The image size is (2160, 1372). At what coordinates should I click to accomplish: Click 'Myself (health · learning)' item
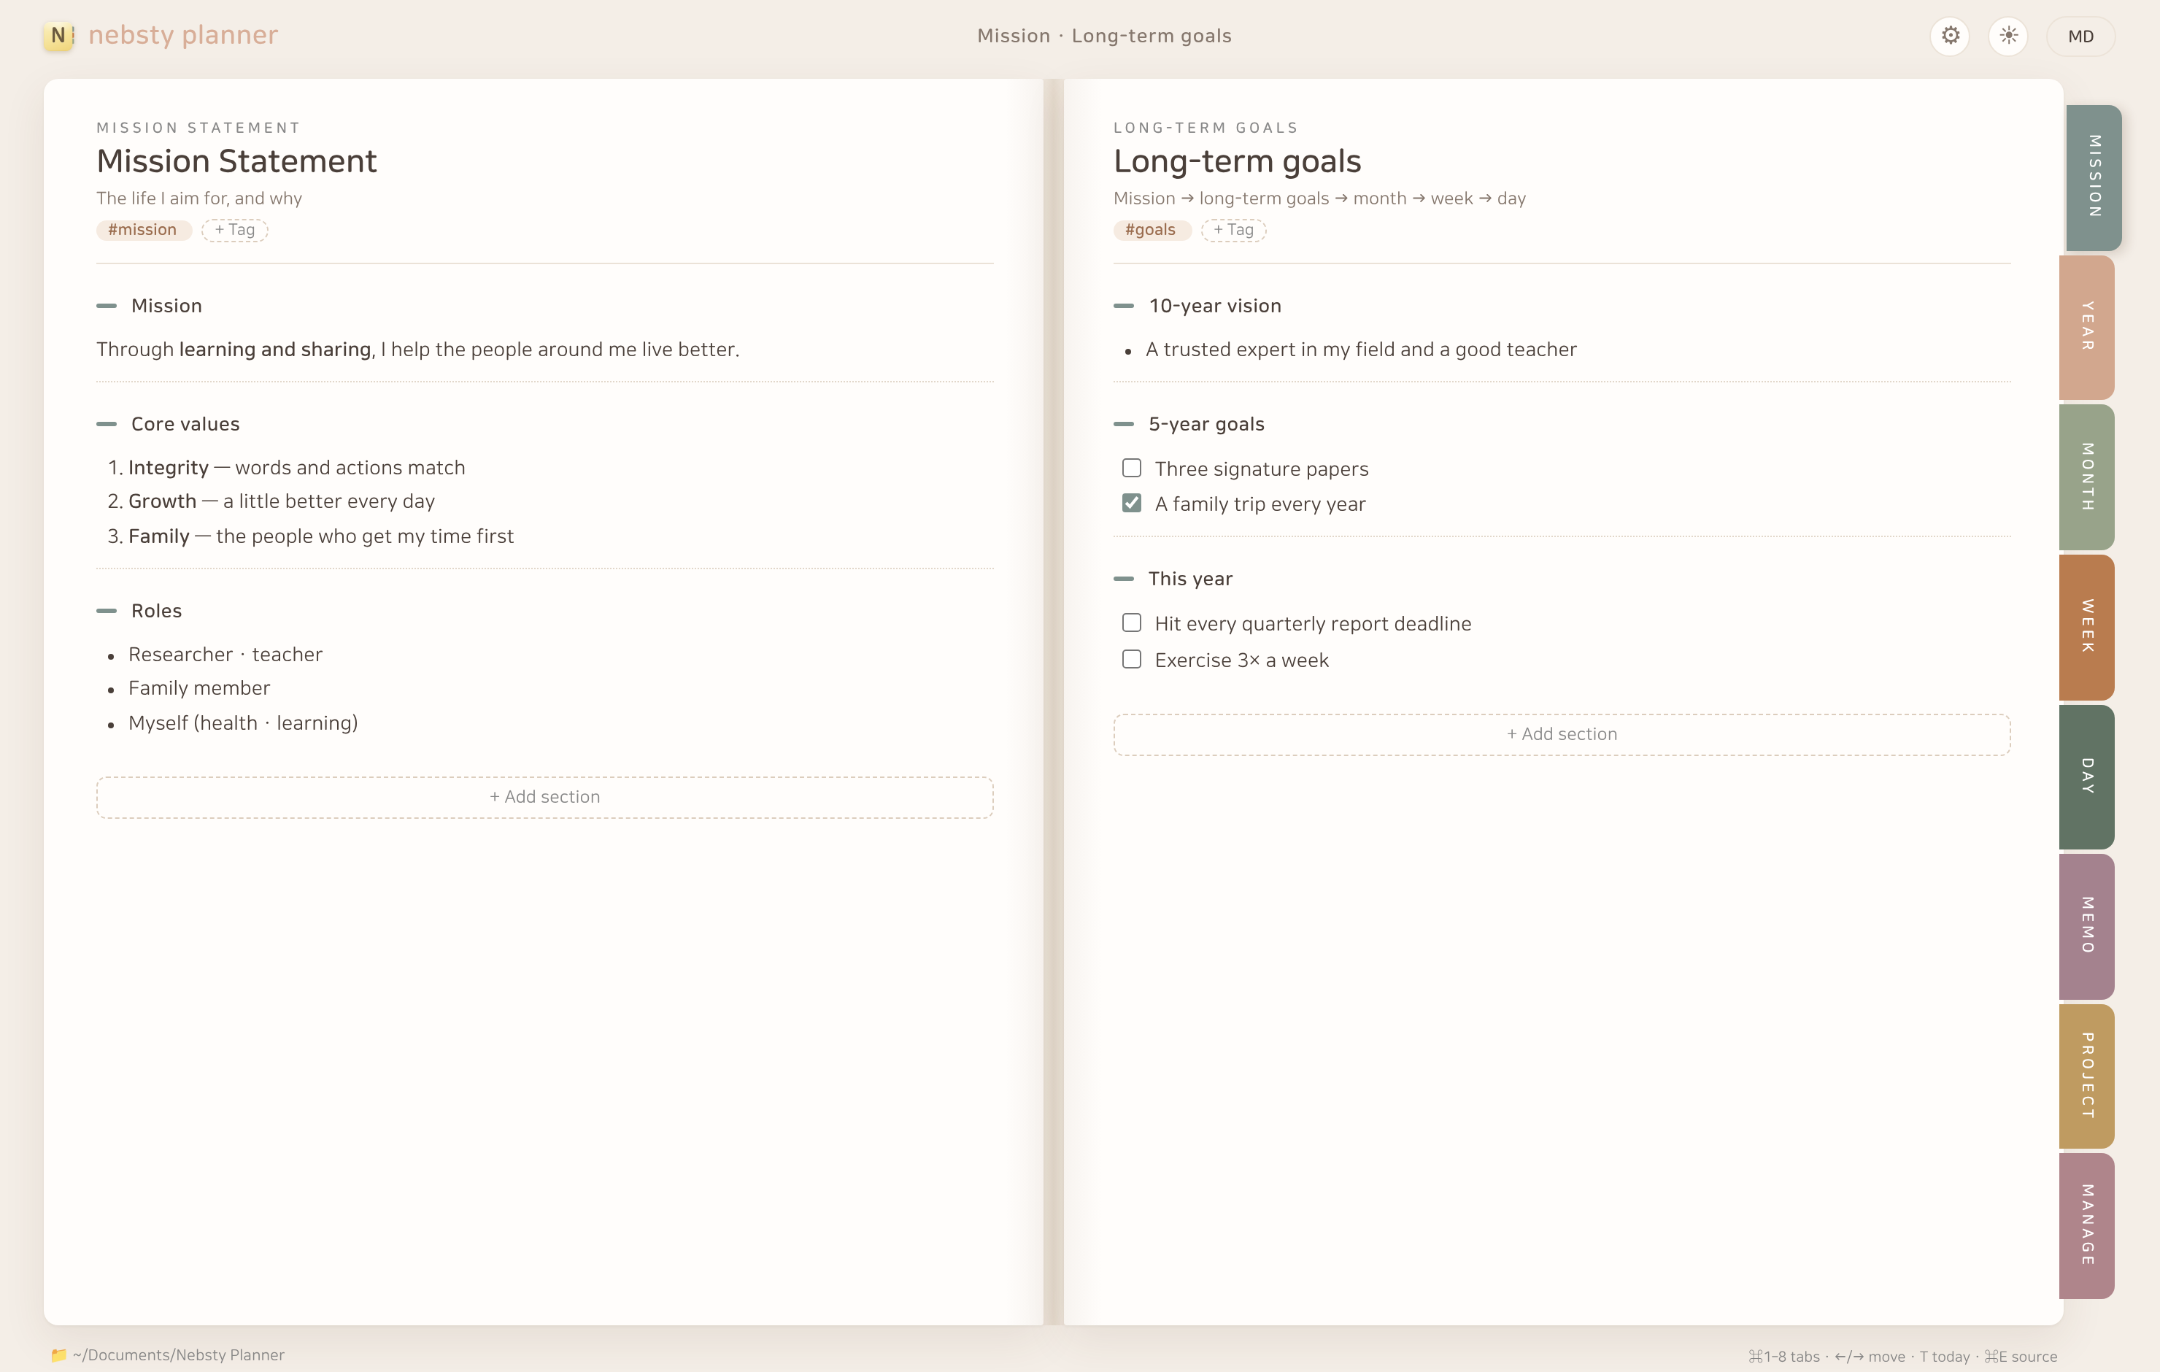pyautogui.click(x=243, y=723)
